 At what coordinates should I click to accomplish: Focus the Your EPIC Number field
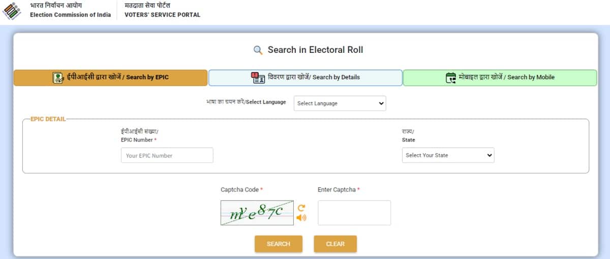pyautogui.click(x=167, y=155)
